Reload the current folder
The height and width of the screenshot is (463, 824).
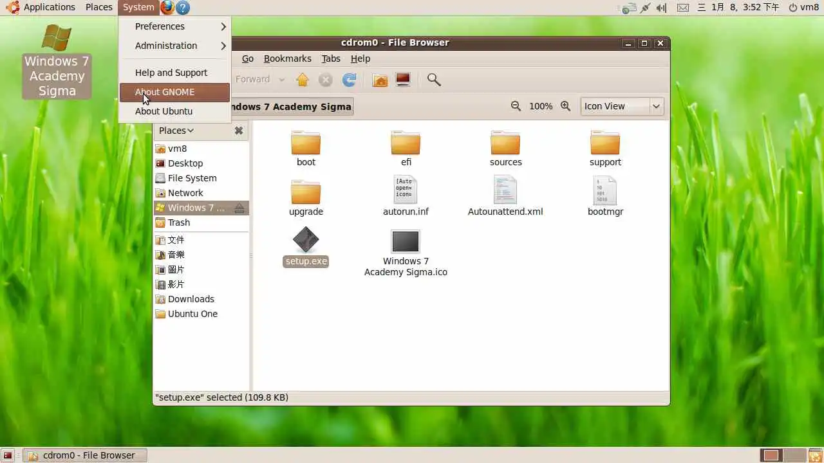click(349, 80)
